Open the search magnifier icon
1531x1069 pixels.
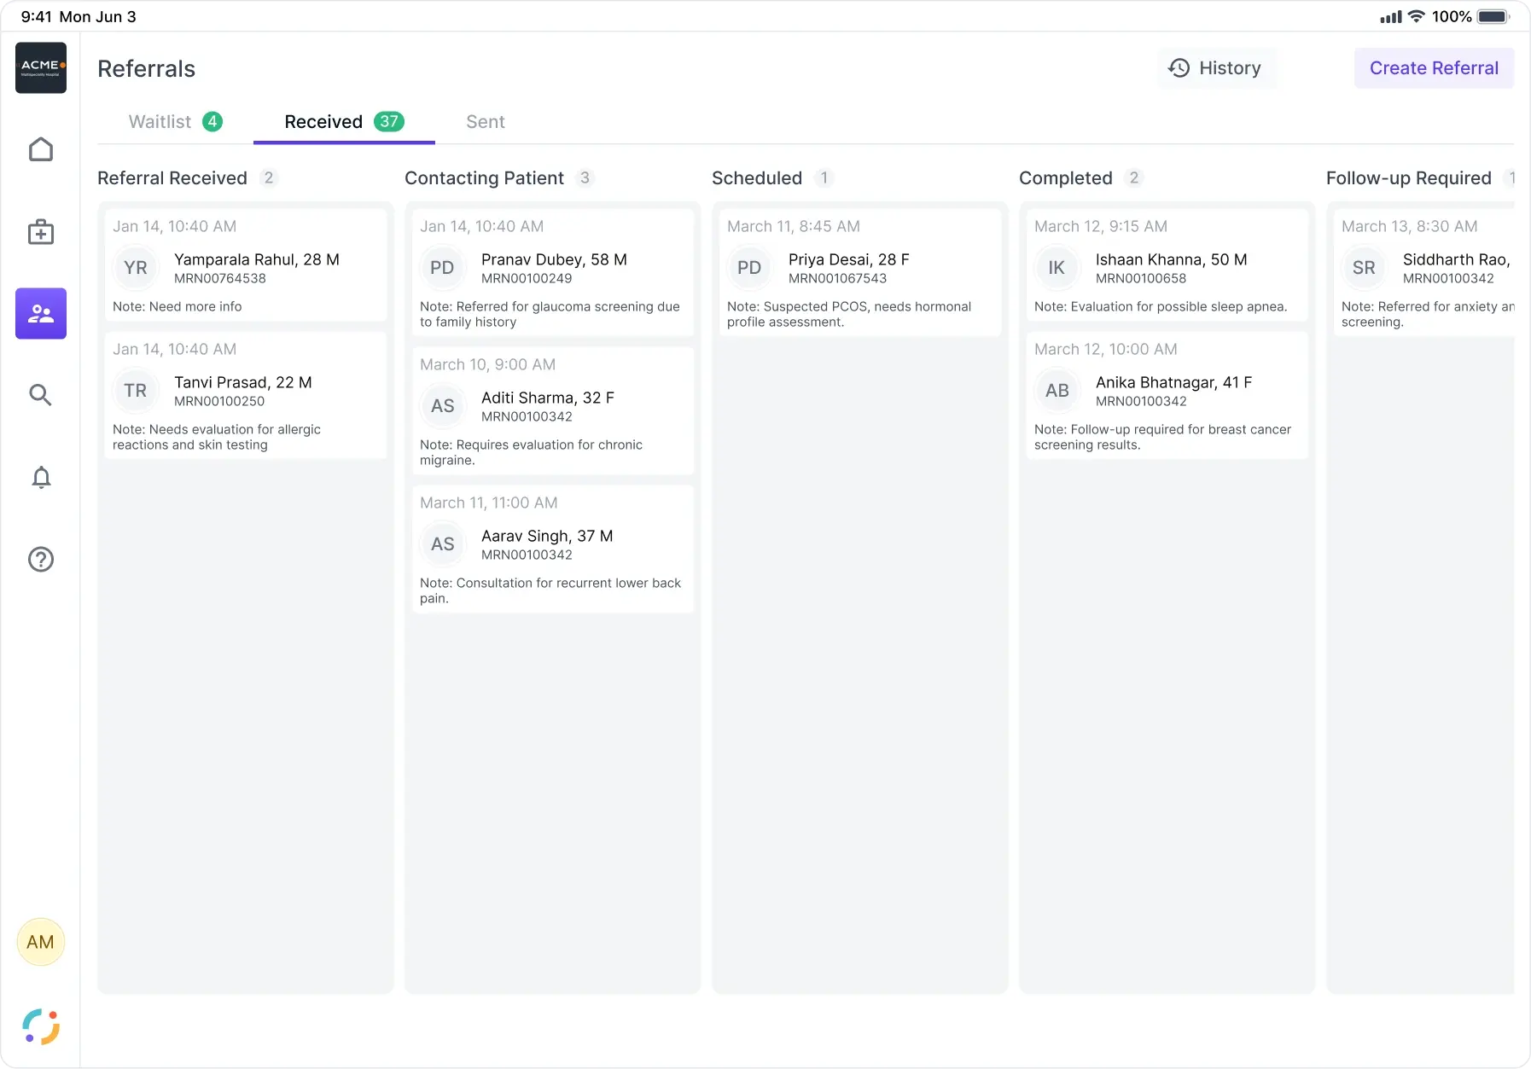(x=41, y=395)
